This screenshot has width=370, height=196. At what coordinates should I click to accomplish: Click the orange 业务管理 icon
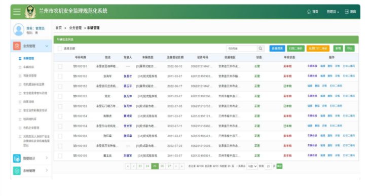coord(17,46)
